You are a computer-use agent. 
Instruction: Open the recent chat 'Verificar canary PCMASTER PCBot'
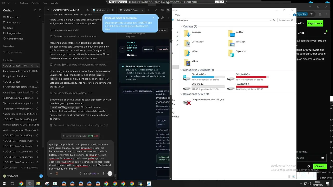click(21, 125)
